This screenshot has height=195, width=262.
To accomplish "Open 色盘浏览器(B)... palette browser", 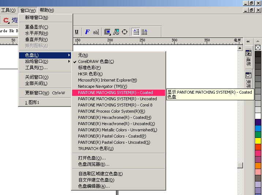I will (119, 164).
